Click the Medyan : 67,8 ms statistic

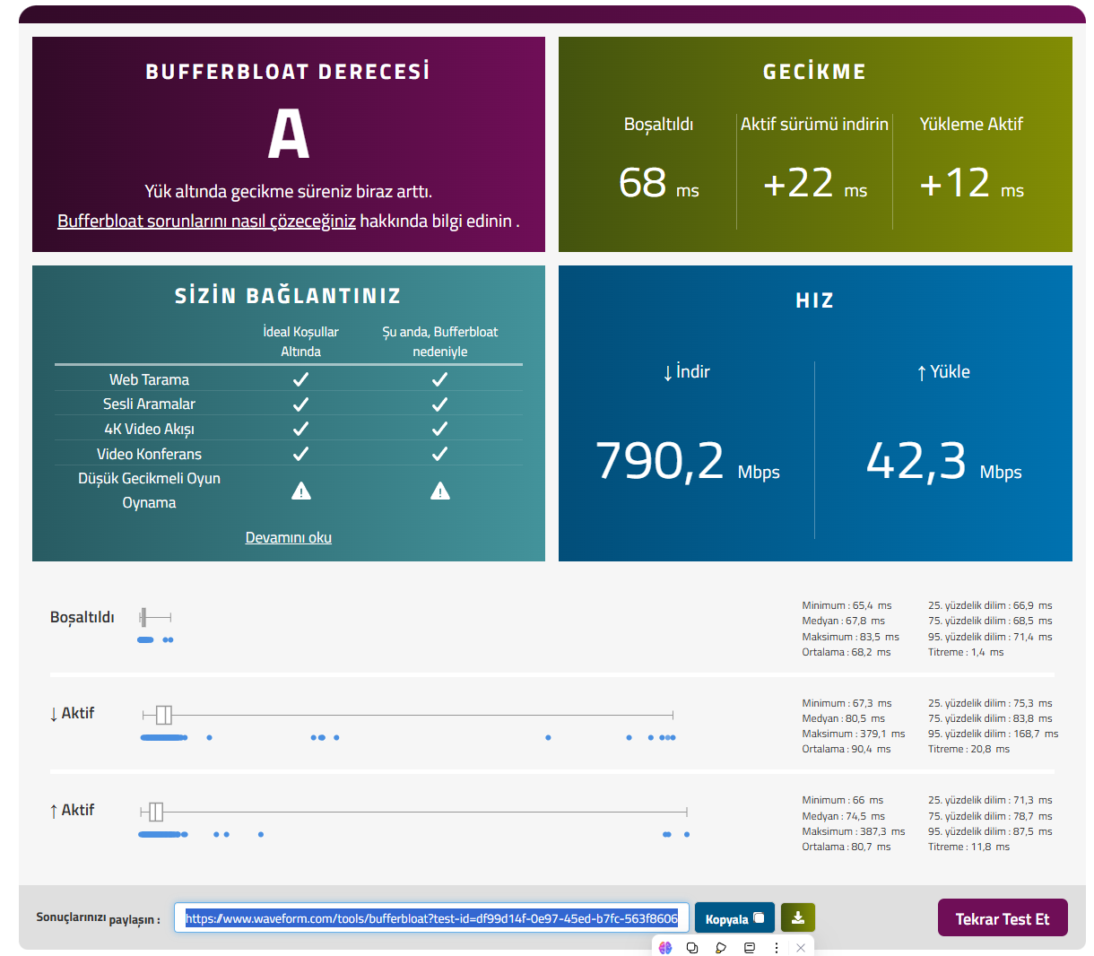click(843, 621)
